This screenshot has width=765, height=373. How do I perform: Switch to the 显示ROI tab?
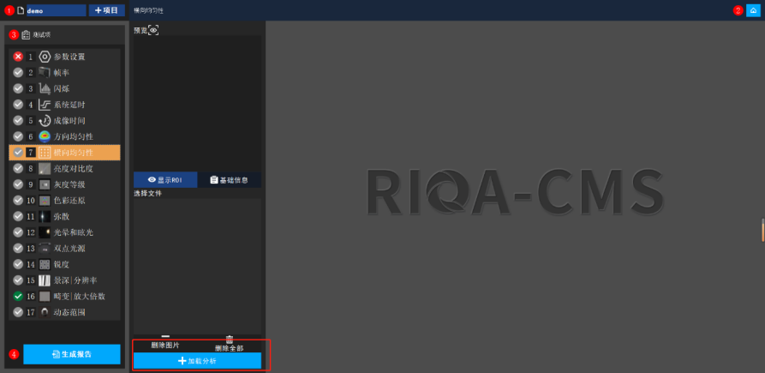(x=165, y=180)
